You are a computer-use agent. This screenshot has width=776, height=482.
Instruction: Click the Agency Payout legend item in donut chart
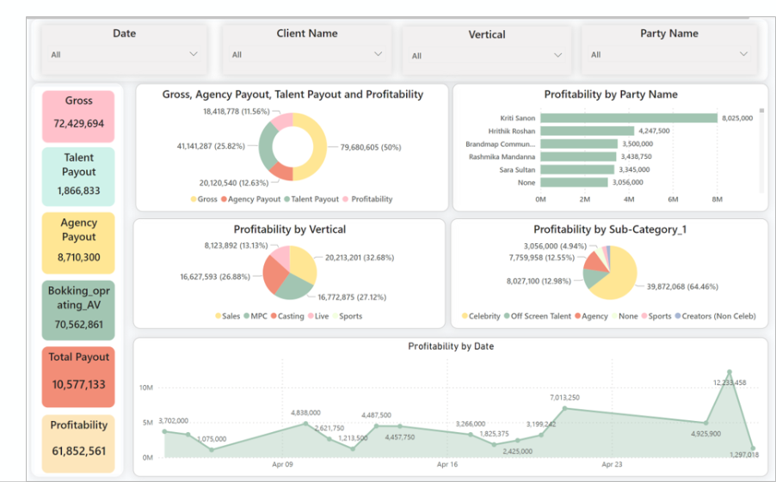(x=254, y=199)
